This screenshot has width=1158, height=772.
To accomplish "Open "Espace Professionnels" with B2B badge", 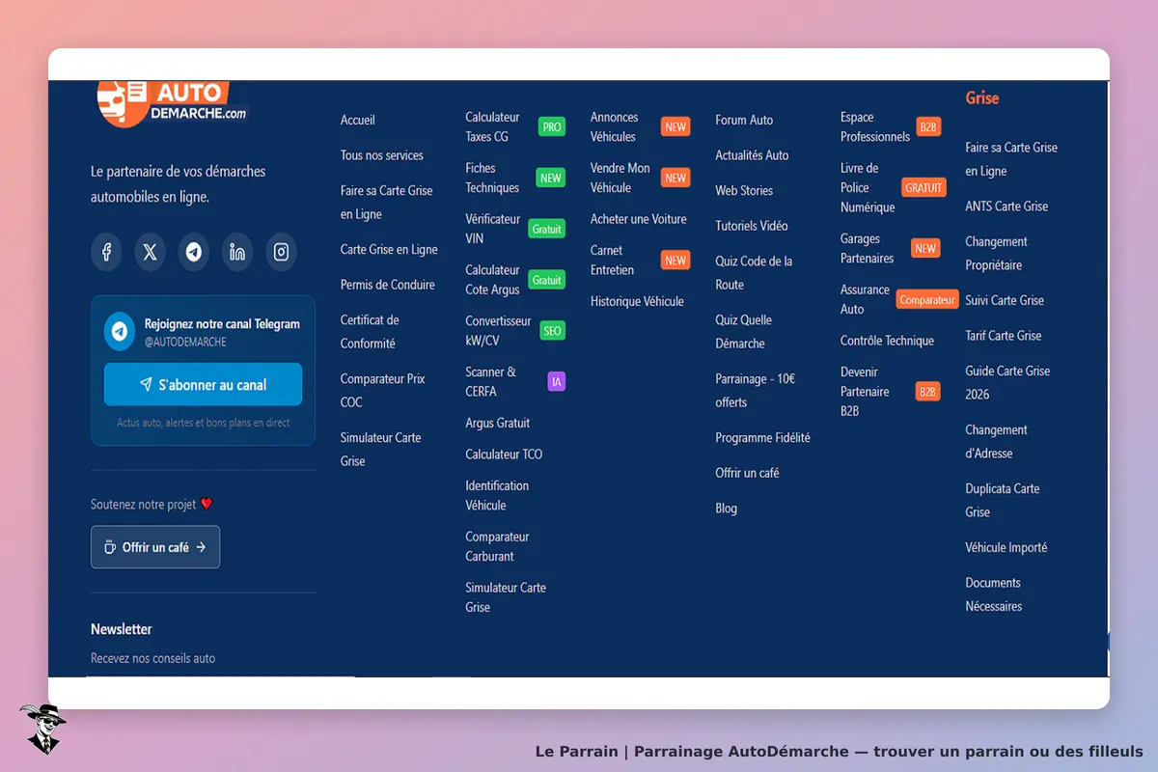I will (x=891, y=126).
